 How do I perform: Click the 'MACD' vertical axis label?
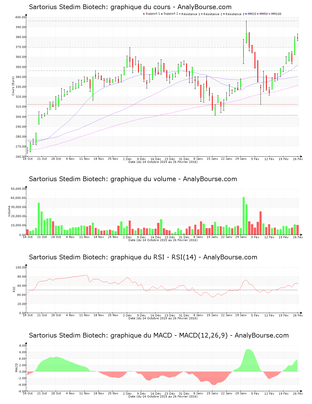coord(16,368)
